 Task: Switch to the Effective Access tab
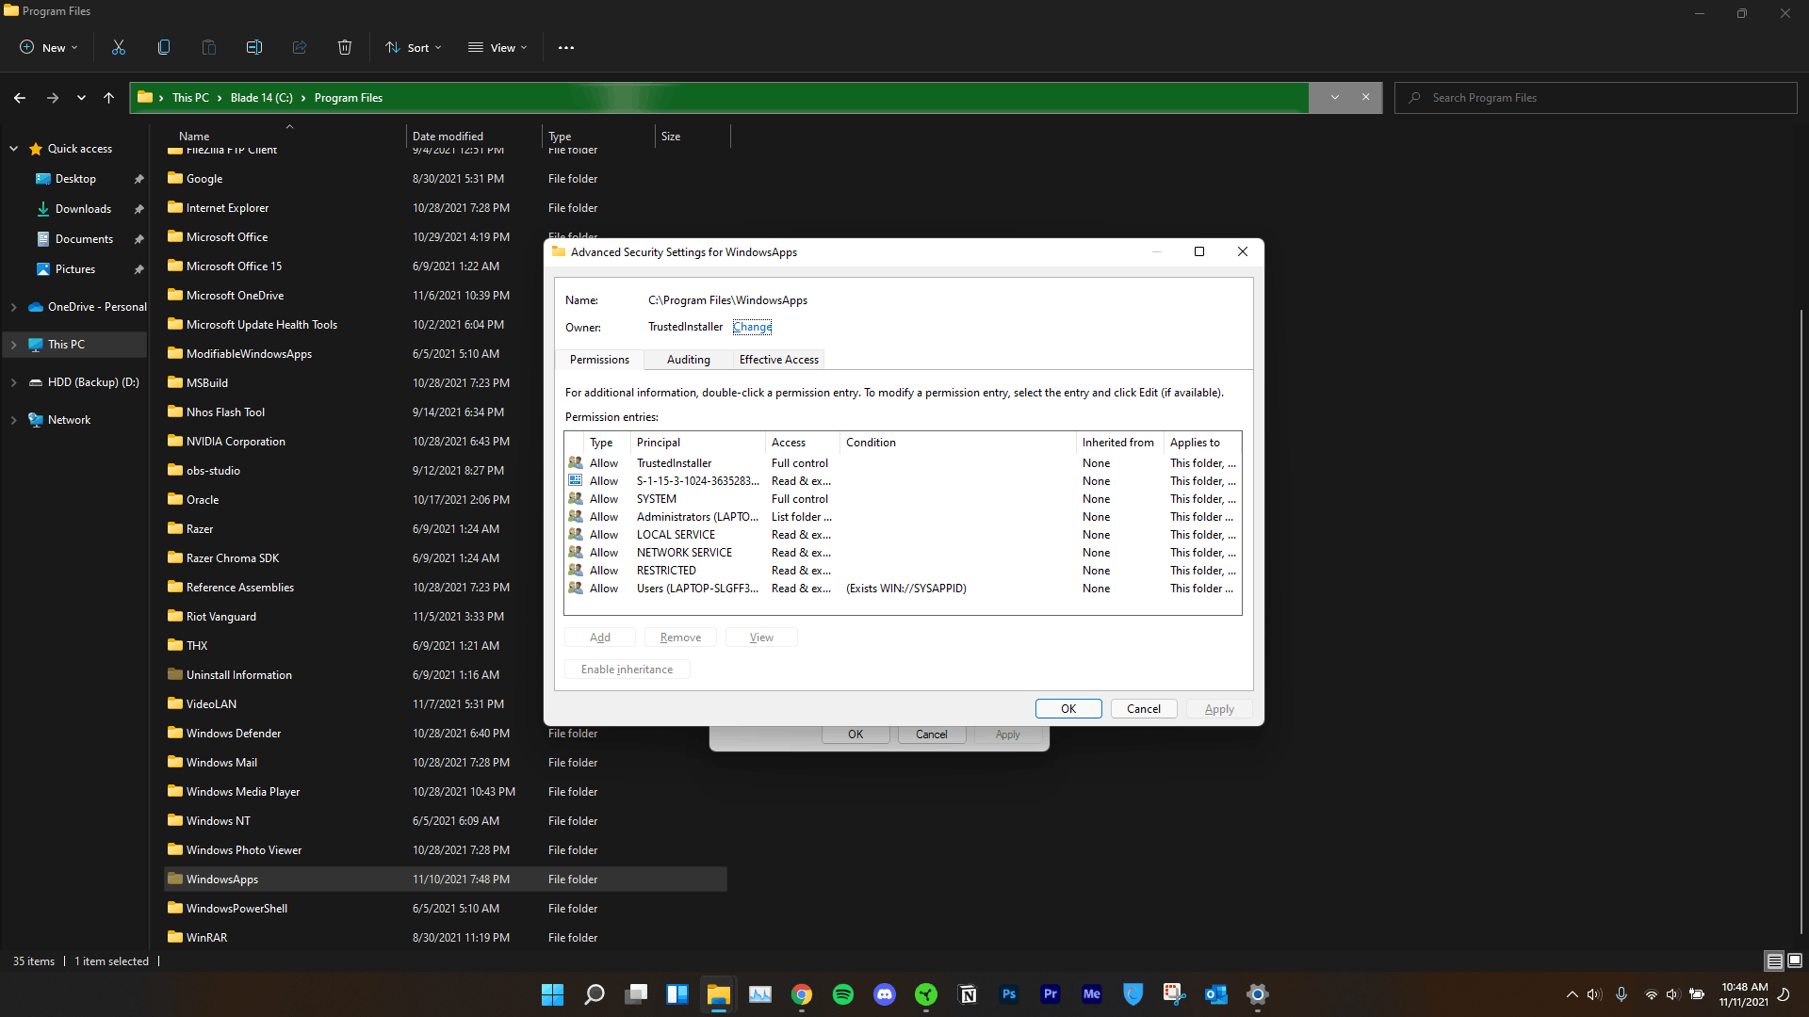(x=777, y=359)
